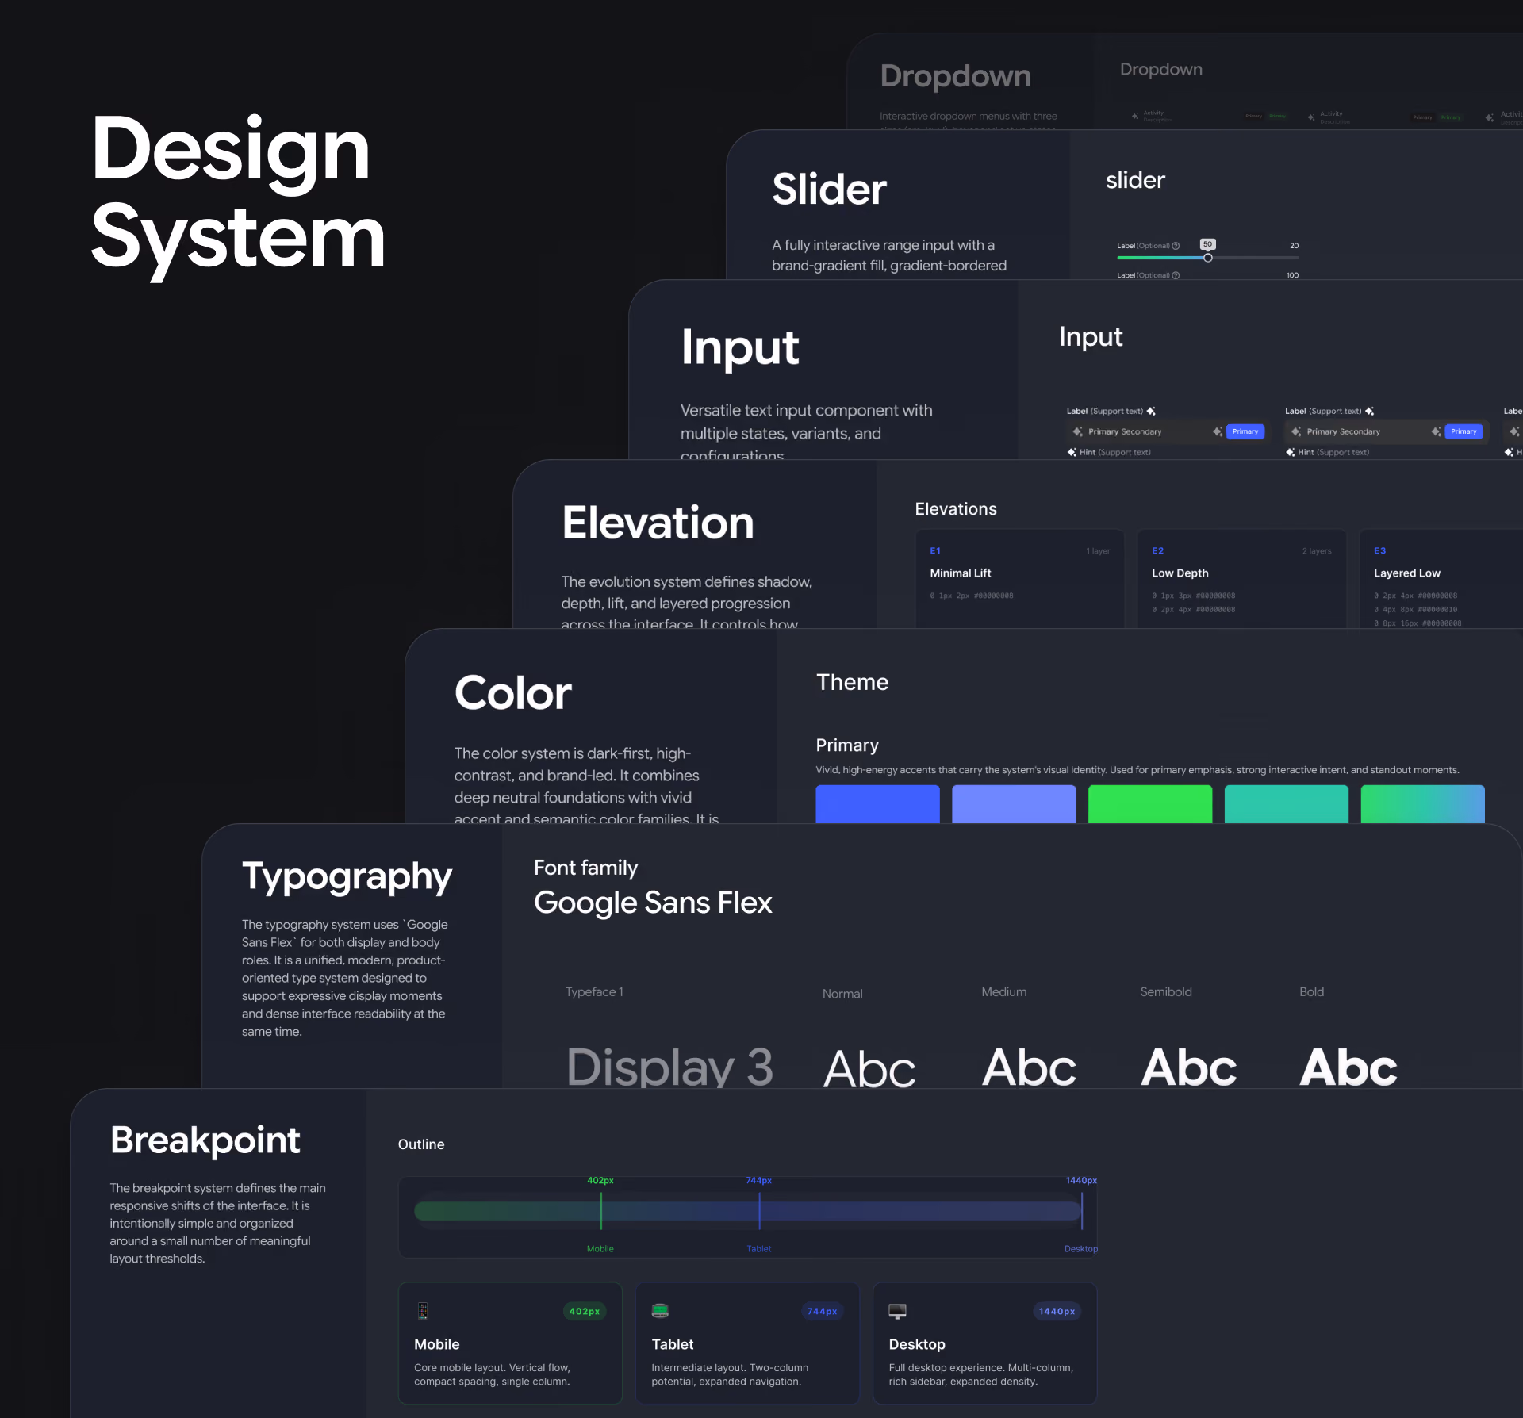The width and height of the screenshot is (1523, 1418).
Task: Click the Google Sans Flex font name
Action: pos(653,903)
